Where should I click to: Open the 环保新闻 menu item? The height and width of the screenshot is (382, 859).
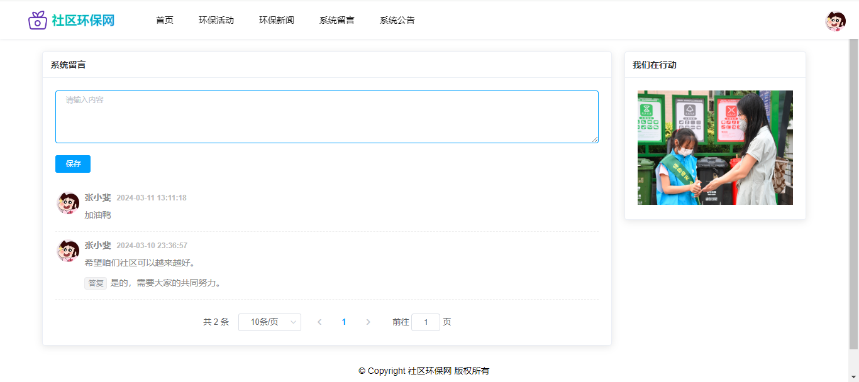click(x=277, y=20)
